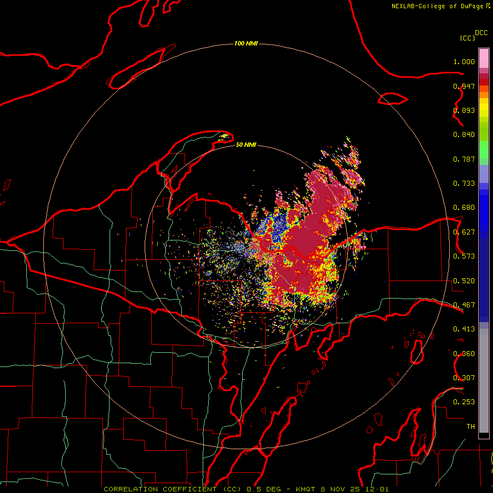Pick the dark navy color bar segment
Viewport: 493px width, 493px height.
[x=484, y=280]
